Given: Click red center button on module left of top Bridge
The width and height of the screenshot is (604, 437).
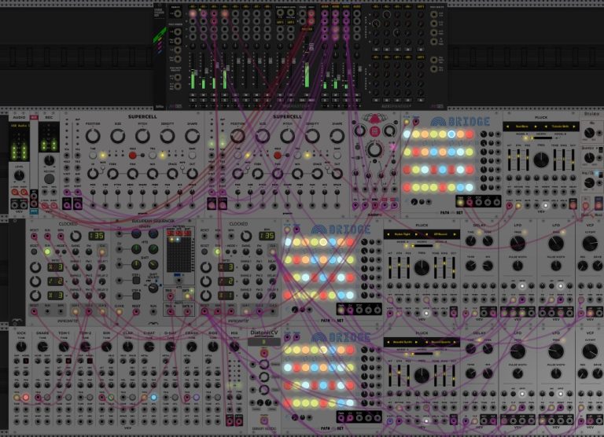Looking at the screenshot, I should pos(374,131).
